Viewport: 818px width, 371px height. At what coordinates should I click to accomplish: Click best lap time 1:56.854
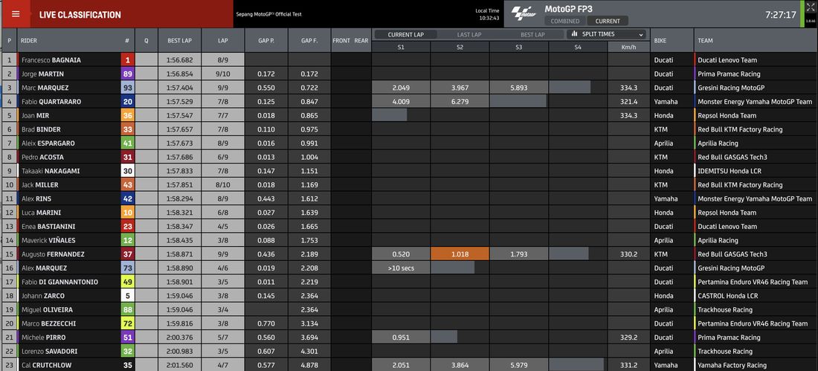click(179, 74)
